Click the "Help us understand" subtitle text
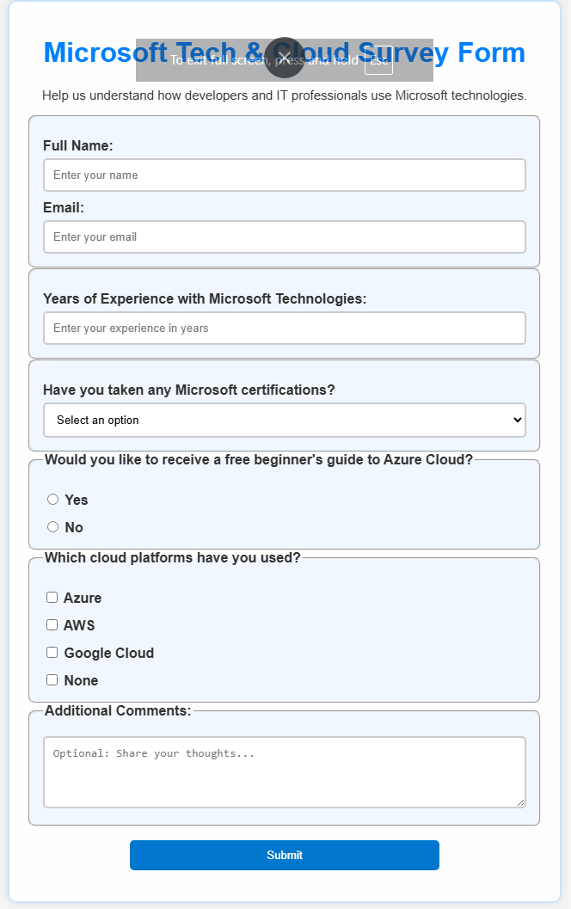The width and height of the screenshot is (571, 909). coord(284,95)
